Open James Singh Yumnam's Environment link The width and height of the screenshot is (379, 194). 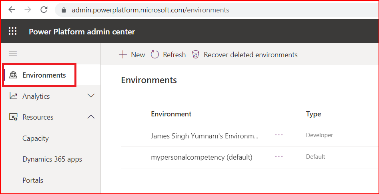[x=204, y=136]
